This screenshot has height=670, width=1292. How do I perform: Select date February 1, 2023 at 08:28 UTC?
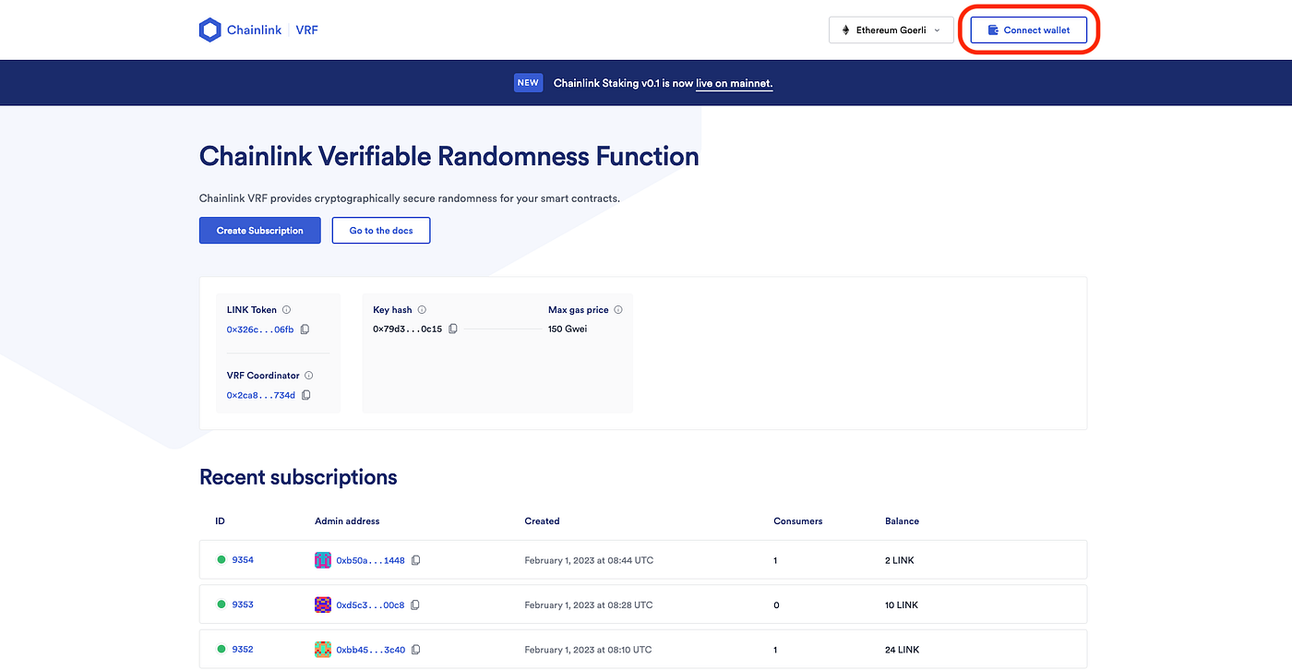[x=589, y=605]
